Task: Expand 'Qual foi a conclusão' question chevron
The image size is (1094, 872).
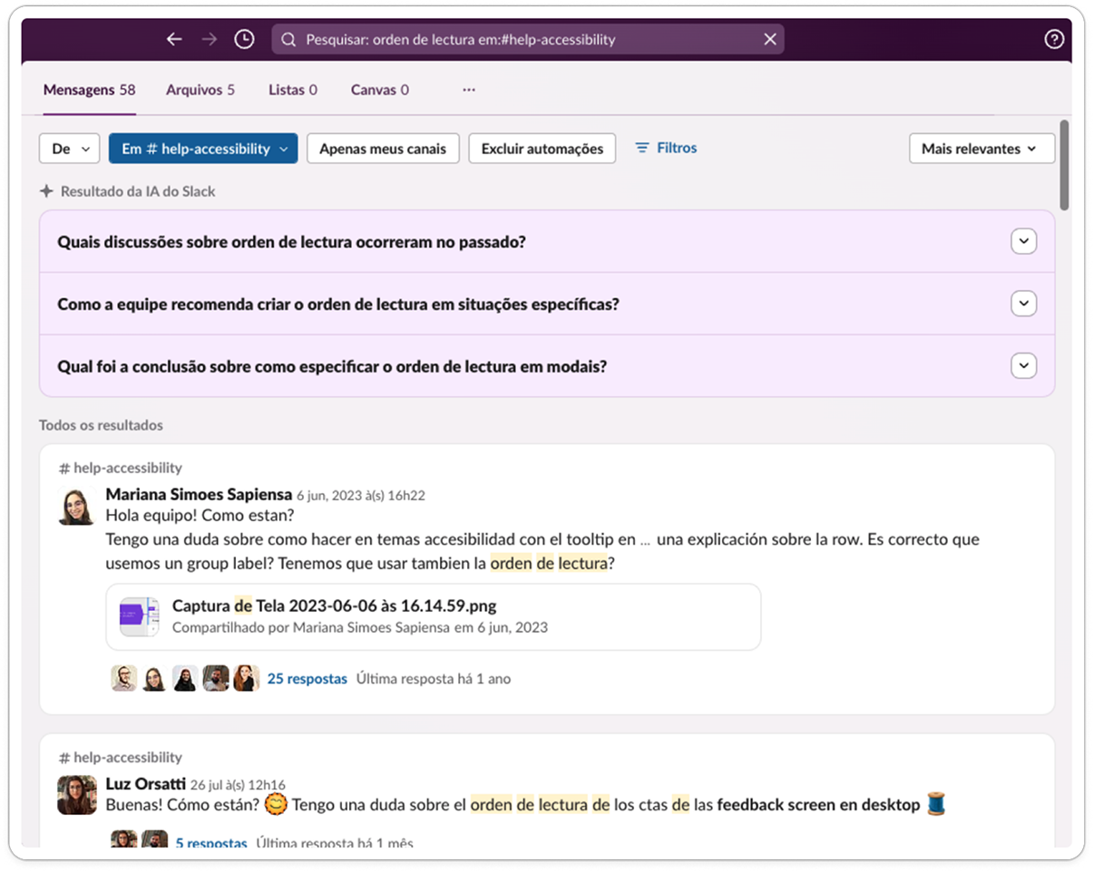Action: pos(1023,366)
